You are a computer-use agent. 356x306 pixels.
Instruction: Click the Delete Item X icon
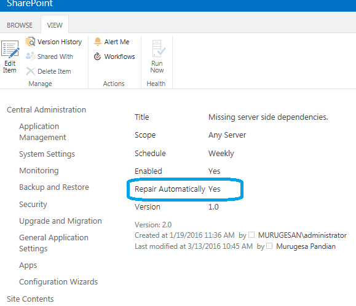point(30,71)
